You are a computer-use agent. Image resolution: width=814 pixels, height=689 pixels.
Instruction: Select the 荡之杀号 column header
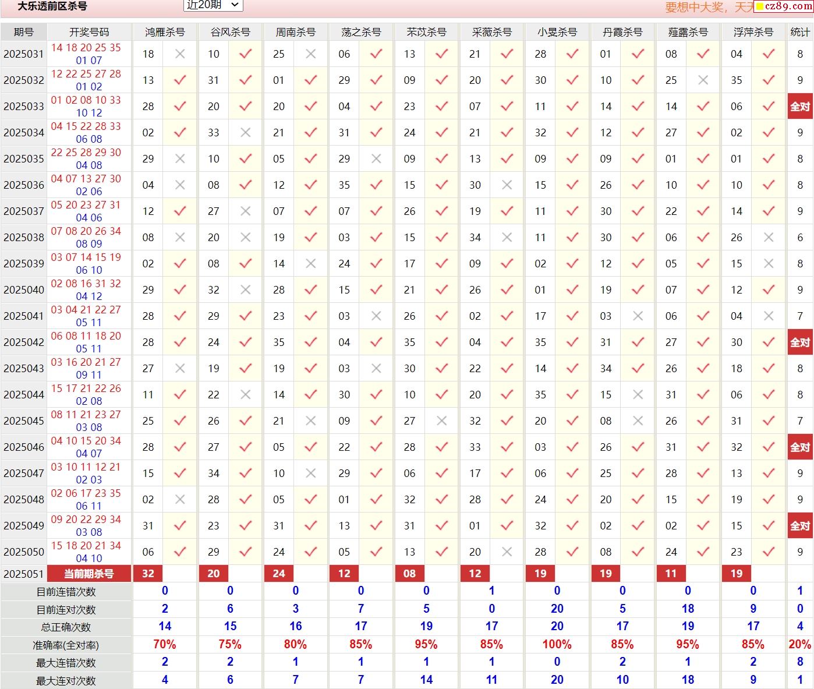pyautogui.click(x=360, y=32)
